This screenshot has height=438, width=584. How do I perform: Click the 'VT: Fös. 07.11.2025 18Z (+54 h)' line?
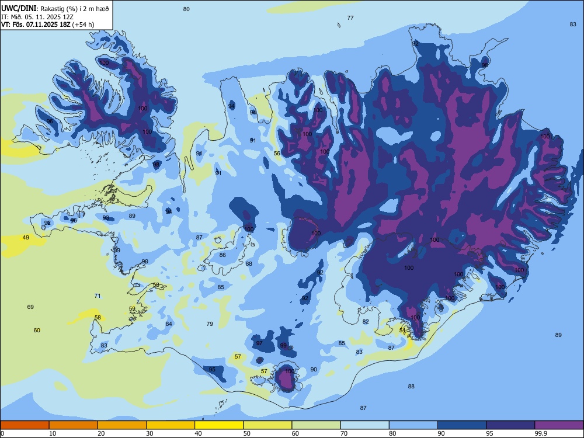(48, 25)
